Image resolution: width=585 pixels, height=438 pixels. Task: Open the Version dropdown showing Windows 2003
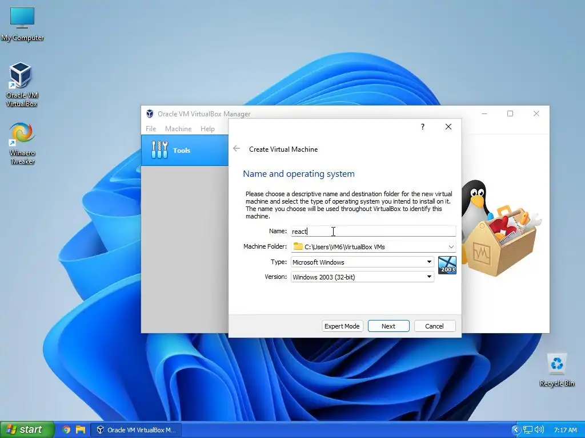(x=362, y=277)
